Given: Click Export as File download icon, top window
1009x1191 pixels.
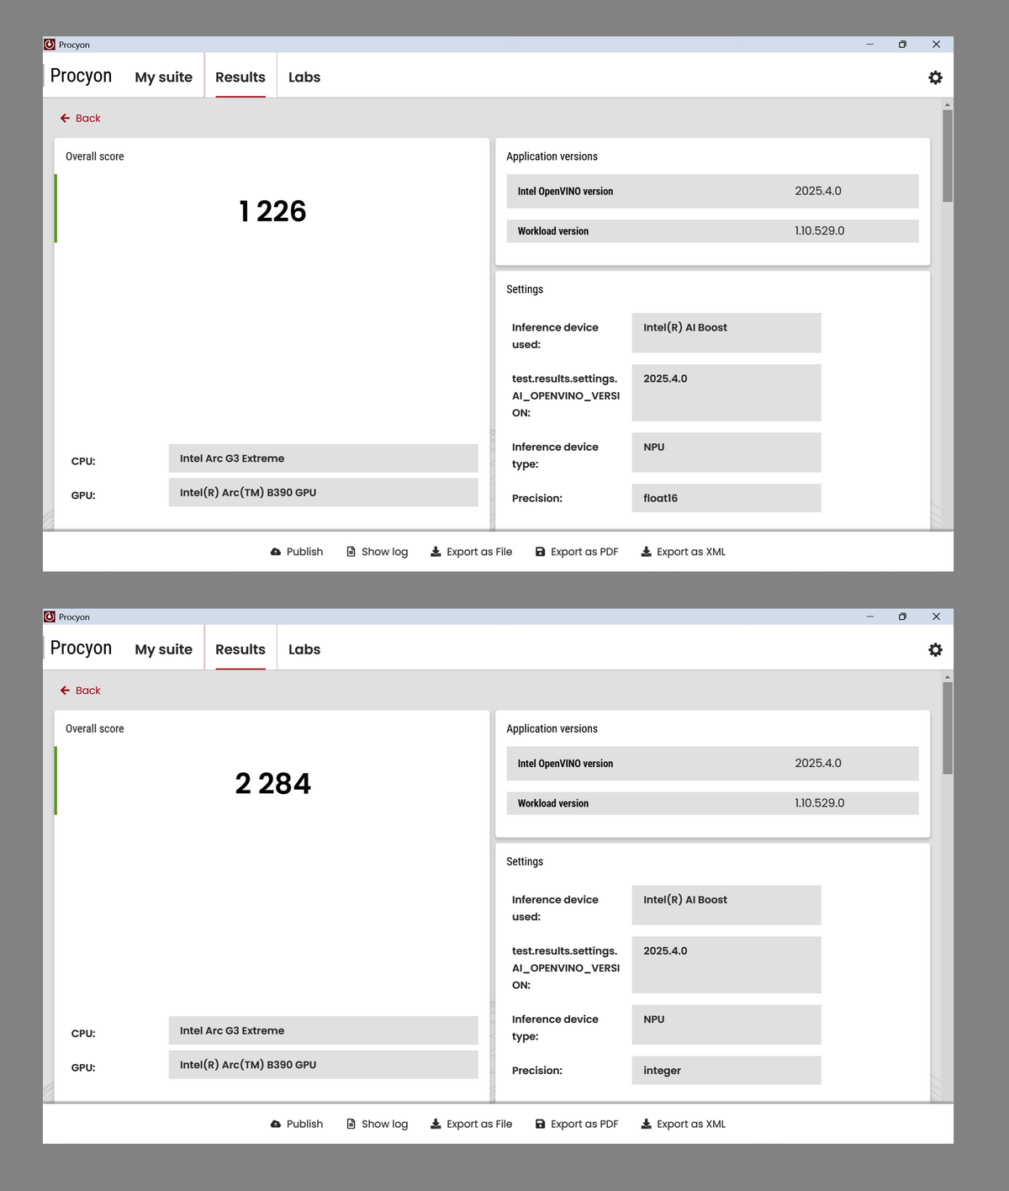Looking at the screenshot, I should (436, 552).
